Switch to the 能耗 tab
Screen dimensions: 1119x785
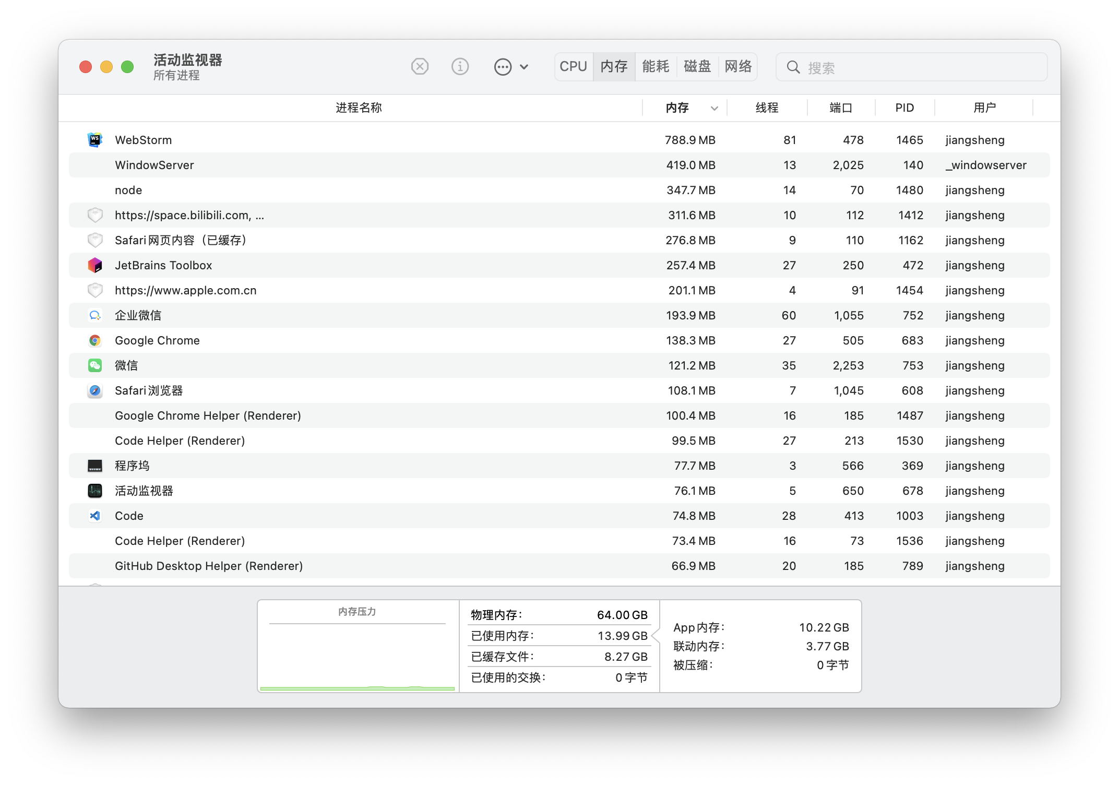(656, 67)
